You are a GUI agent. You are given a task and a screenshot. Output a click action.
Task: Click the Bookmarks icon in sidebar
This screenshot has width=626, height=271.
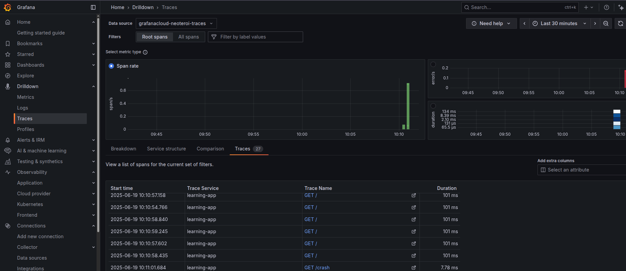click(x=8, y=44)
